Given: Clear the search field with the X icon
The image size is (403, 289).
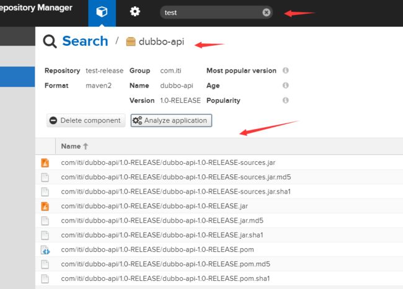Looking at the screenshot, I should coord(266,12).
